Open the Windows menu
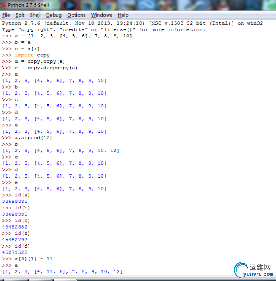This screenshot has width=276, height=281. (x=101, y=15)
